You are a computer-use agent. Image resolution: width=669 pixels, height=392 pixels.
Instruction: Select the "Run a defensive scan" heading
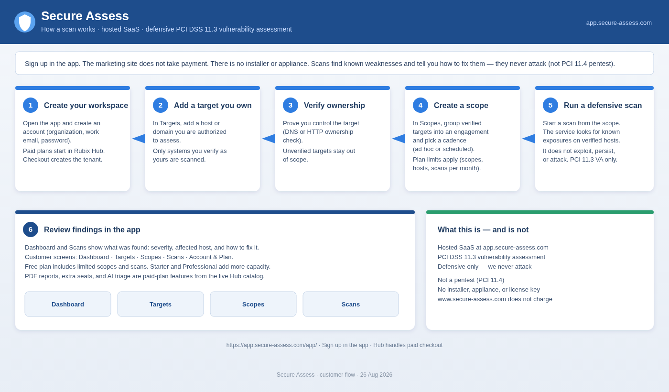click(x=603, y=105)
